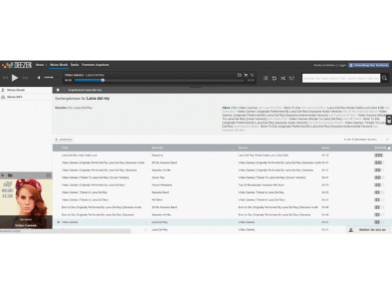Click the mobile device icon on right edge
Viewport: 392px width, 294px height.
point(389,120)
